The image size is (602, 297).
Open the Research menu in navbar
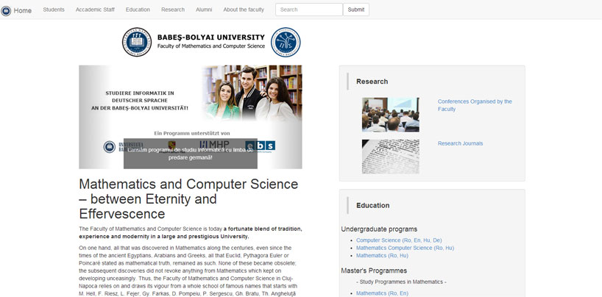(x=173, y=10)
